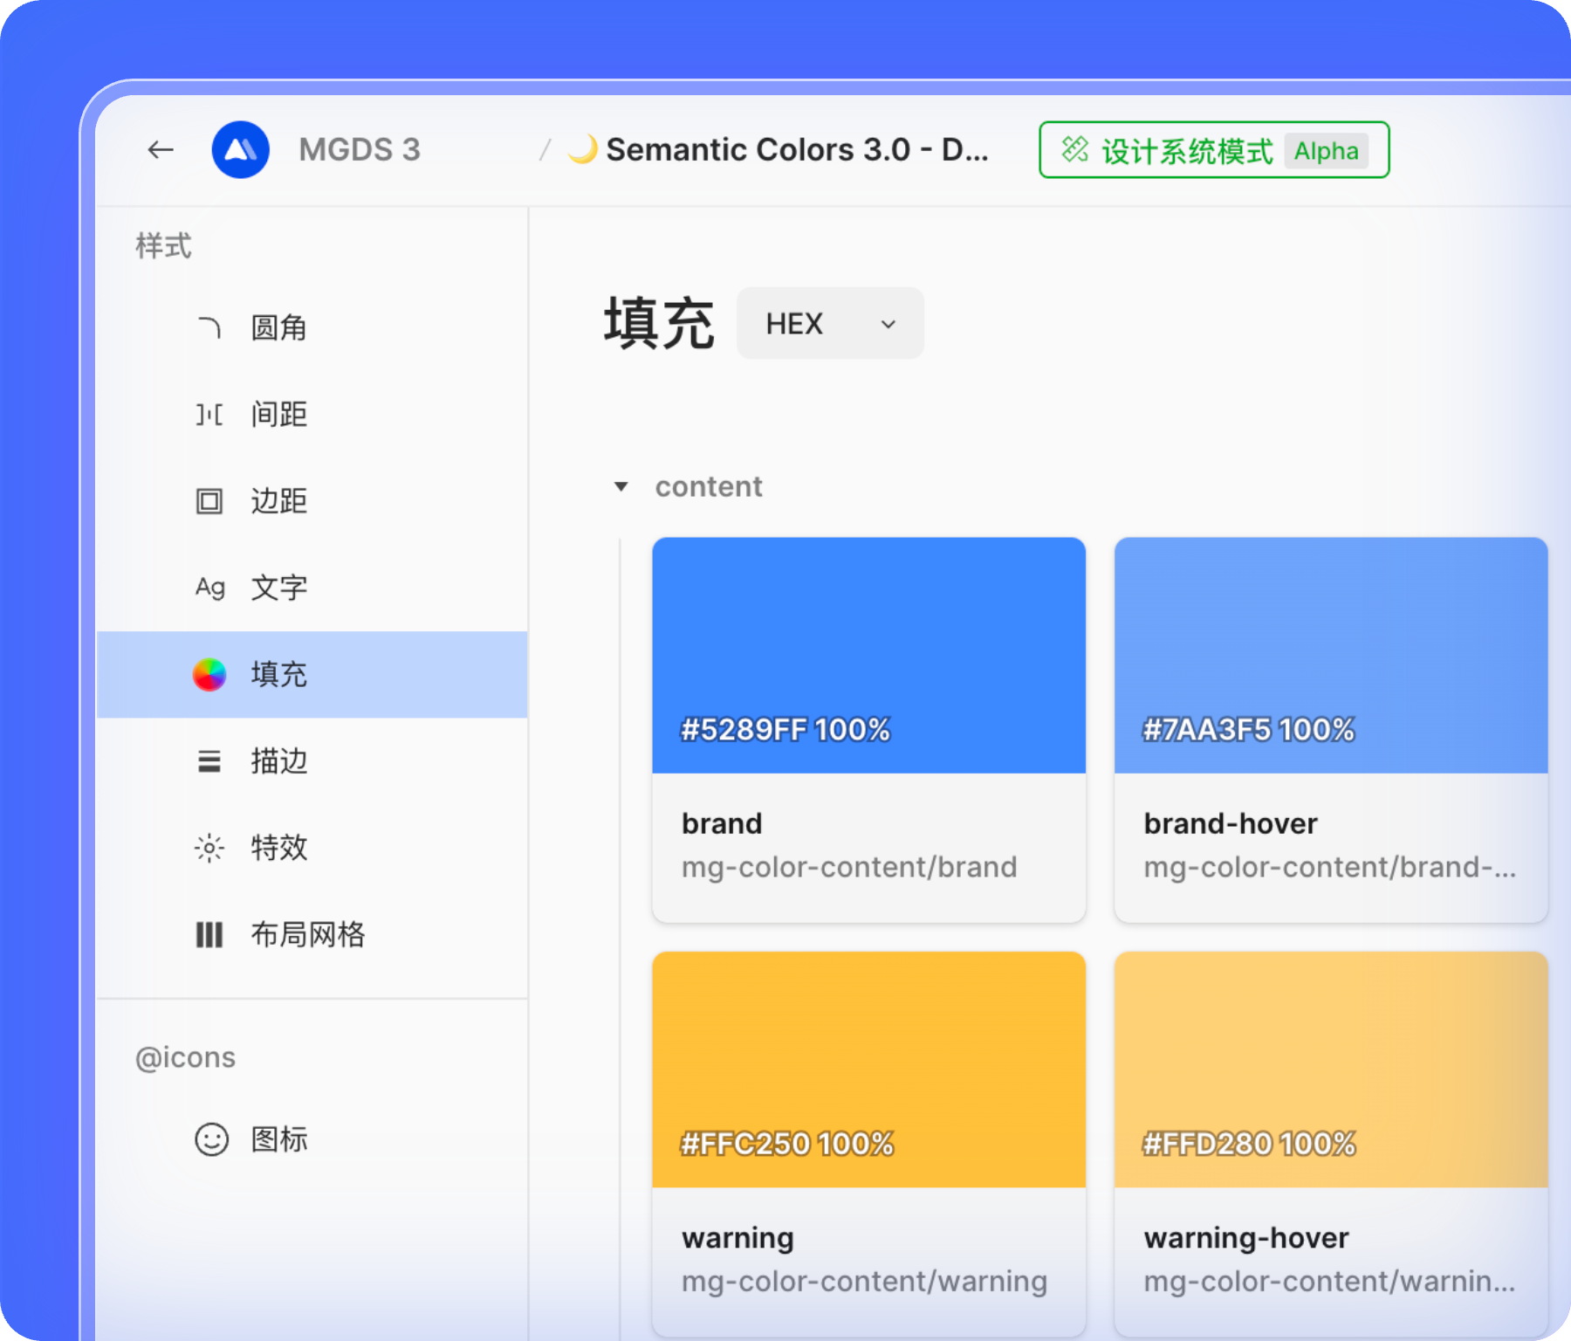The width and height of the screenshot is (1571, 1341).
Task: Open the 特效 (effects) styles panel
Action: click(x=209, y=848)
